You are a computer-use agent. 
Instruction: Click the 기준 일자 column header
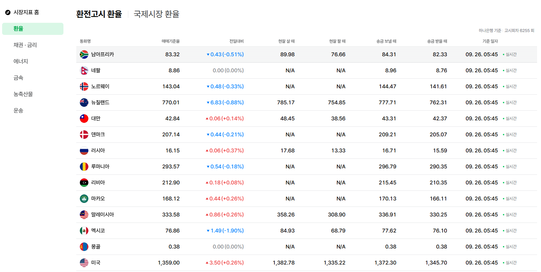pyautogui.click(x=490, y=41)
